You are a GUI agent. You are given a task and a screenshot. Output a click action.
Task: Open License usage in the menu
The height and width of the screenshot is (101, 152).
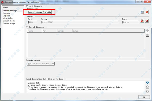pyautogui.click(x=9, y=23)
